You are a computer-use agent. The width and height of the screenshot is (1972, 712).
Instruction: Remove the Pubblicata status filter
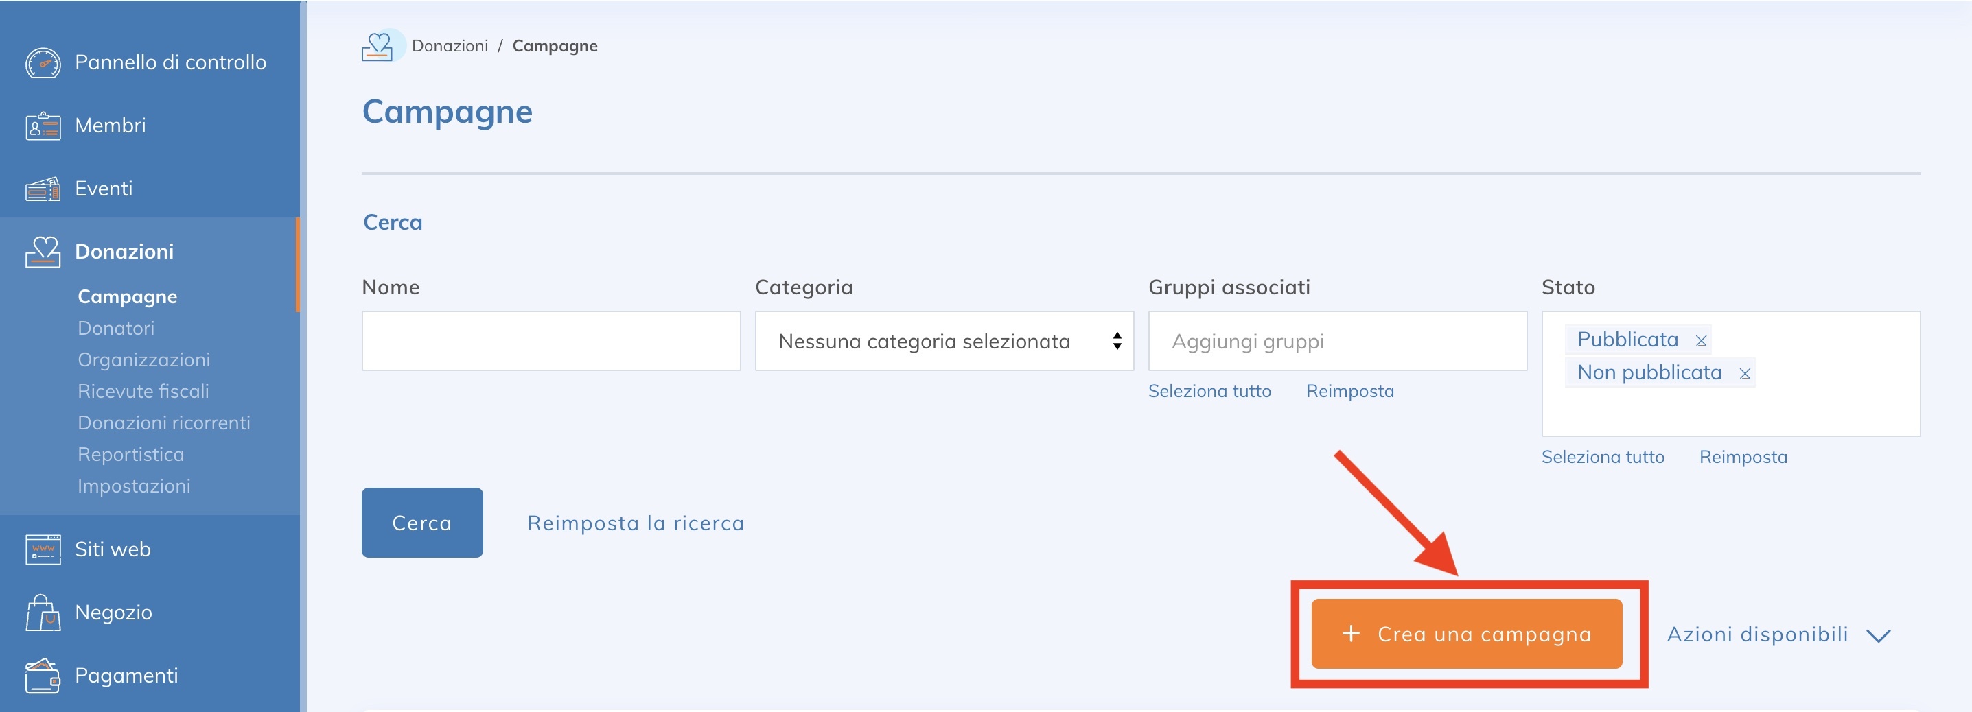tap(1702, 339)
